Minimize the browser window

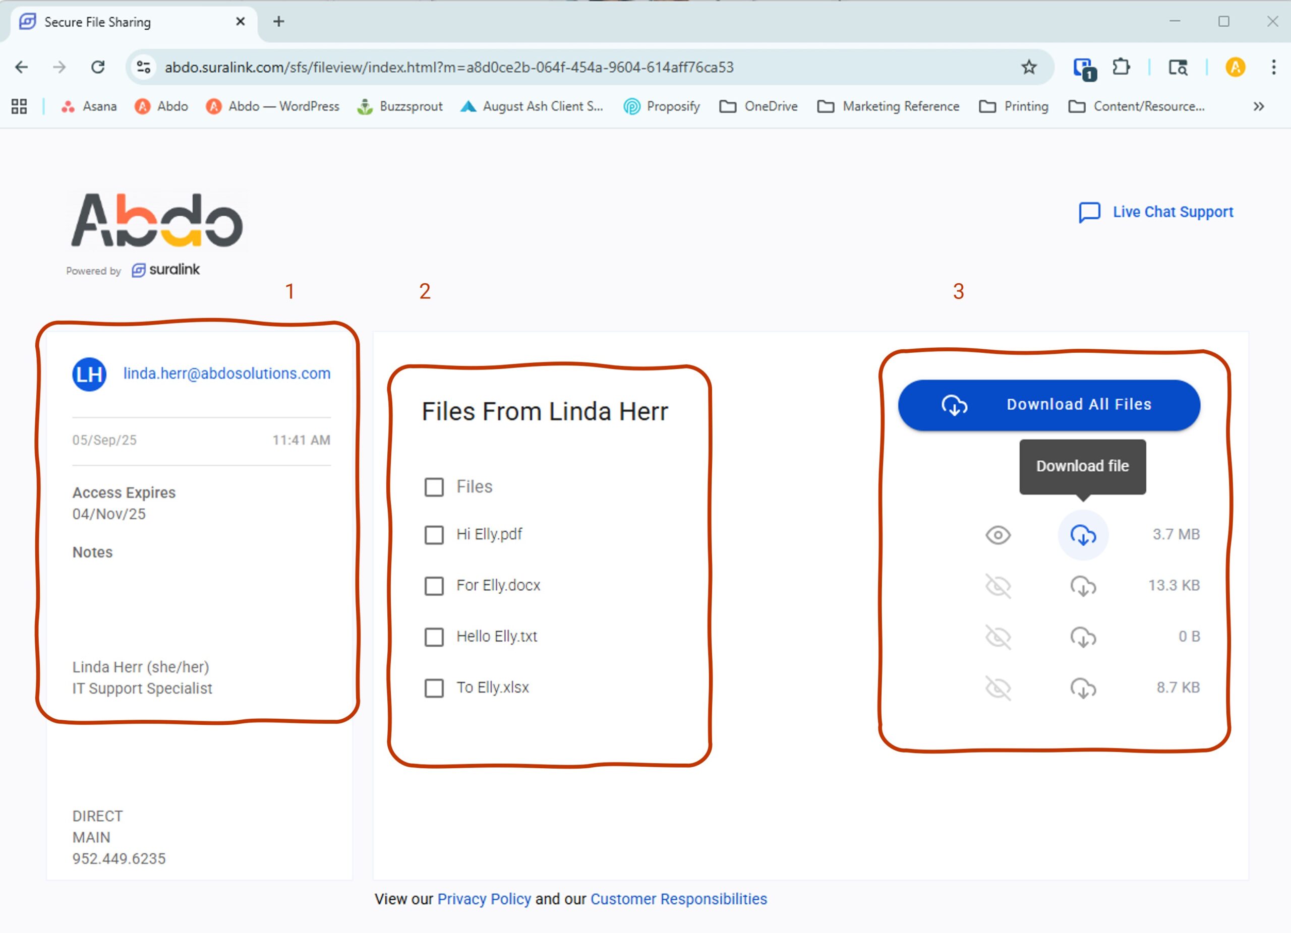tap(1175, 21)
